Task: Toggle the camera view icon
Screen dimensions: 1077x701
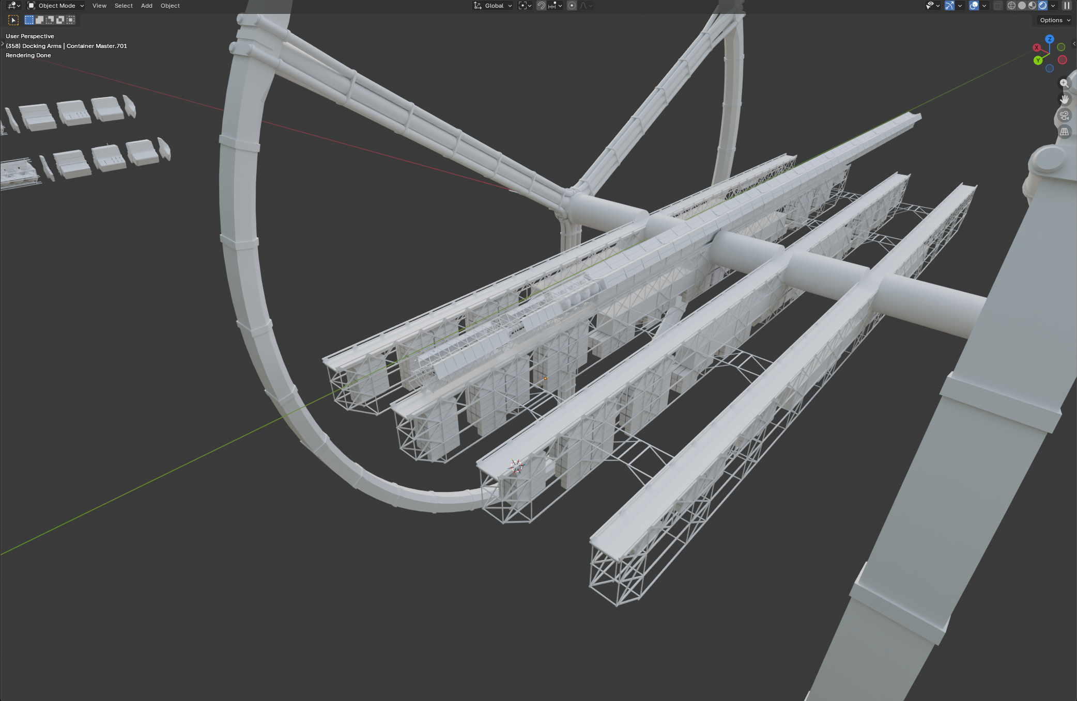Action: coord(1064,116)
